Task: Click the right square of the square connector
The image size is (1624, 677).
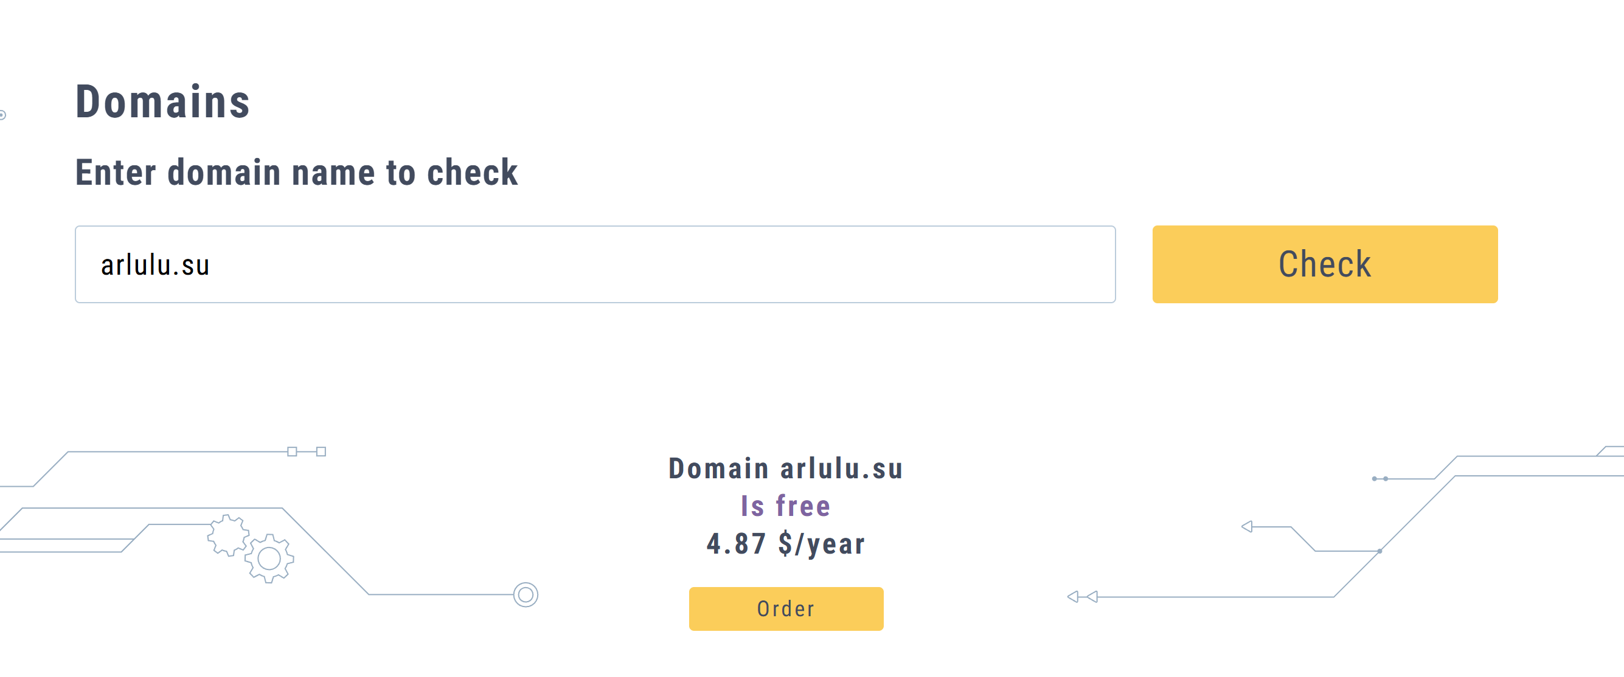Action: (x=321, y=452)
